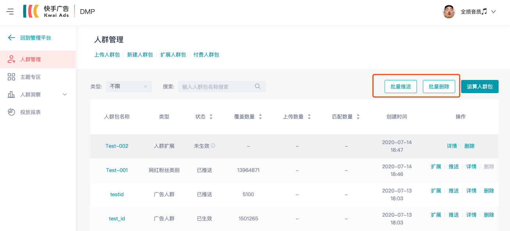
Task: Click 付费人群包 link
Action: point(206,55)
